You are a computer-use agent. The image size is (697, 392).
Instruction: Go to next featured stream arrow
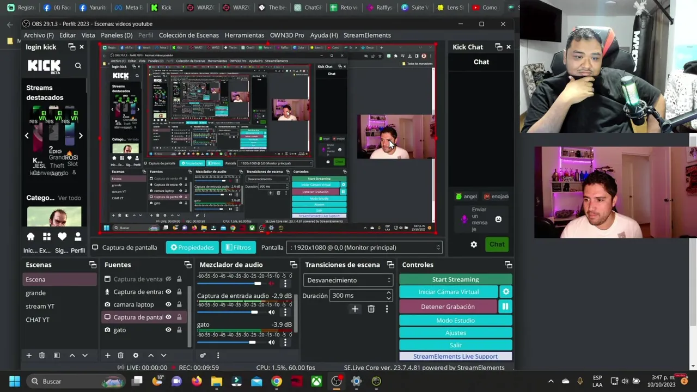click(x=81, y=136)
